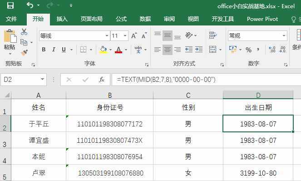Click the Increase Font Size icon
Viewport: 301px width, 181px height.
click(134, 35)
